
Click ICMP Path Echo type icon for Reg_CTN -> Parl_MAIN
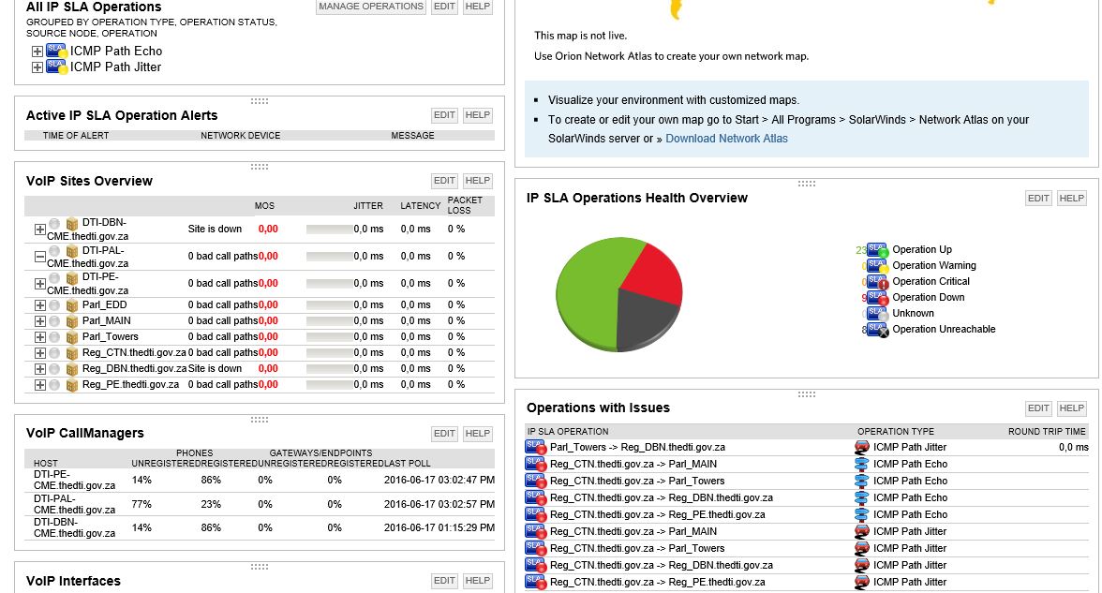[x=862, y=464]
